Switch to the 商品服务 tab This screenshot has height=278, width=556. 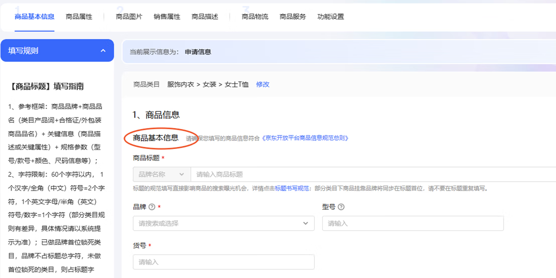tap(293, 17)
